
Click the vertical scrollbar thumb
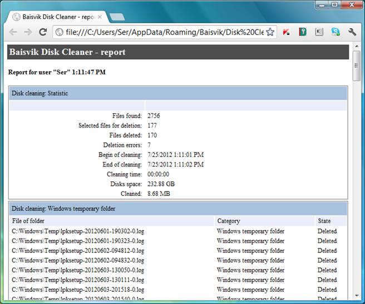pyautogui.click(x=357, y=66)
